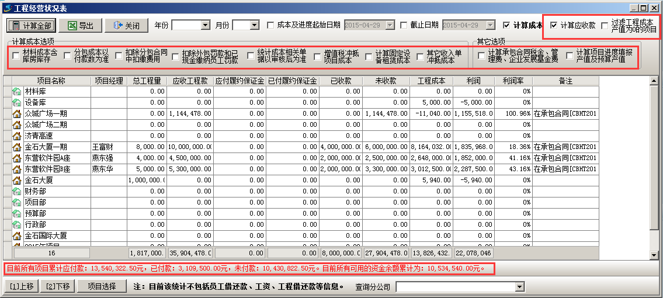
Task: Click the green icon beside 财务部
Action: [17, 191]
